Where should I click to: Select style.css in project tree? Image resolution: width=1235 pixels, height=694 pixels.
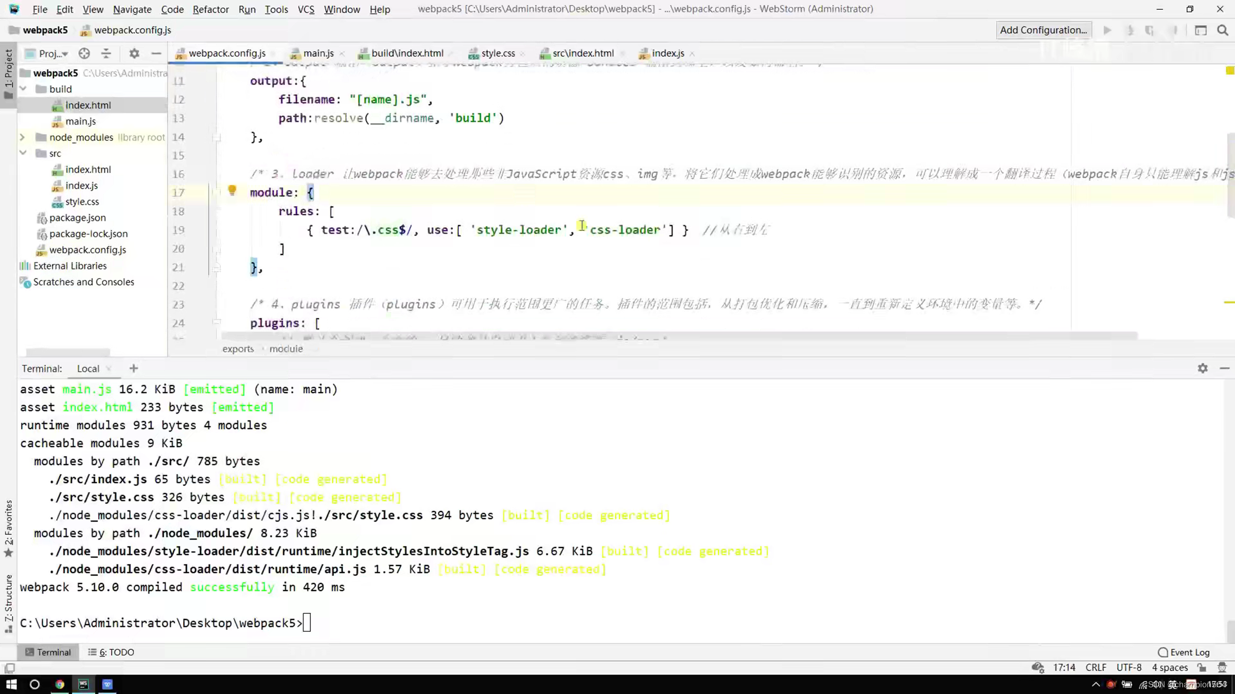click(x=82, y=202)
